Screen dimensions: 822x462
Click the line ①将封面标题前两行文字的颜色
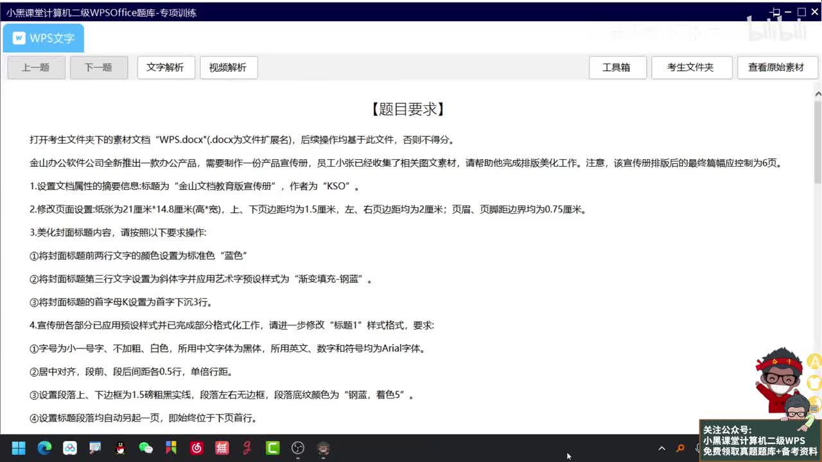coord(139,255)
